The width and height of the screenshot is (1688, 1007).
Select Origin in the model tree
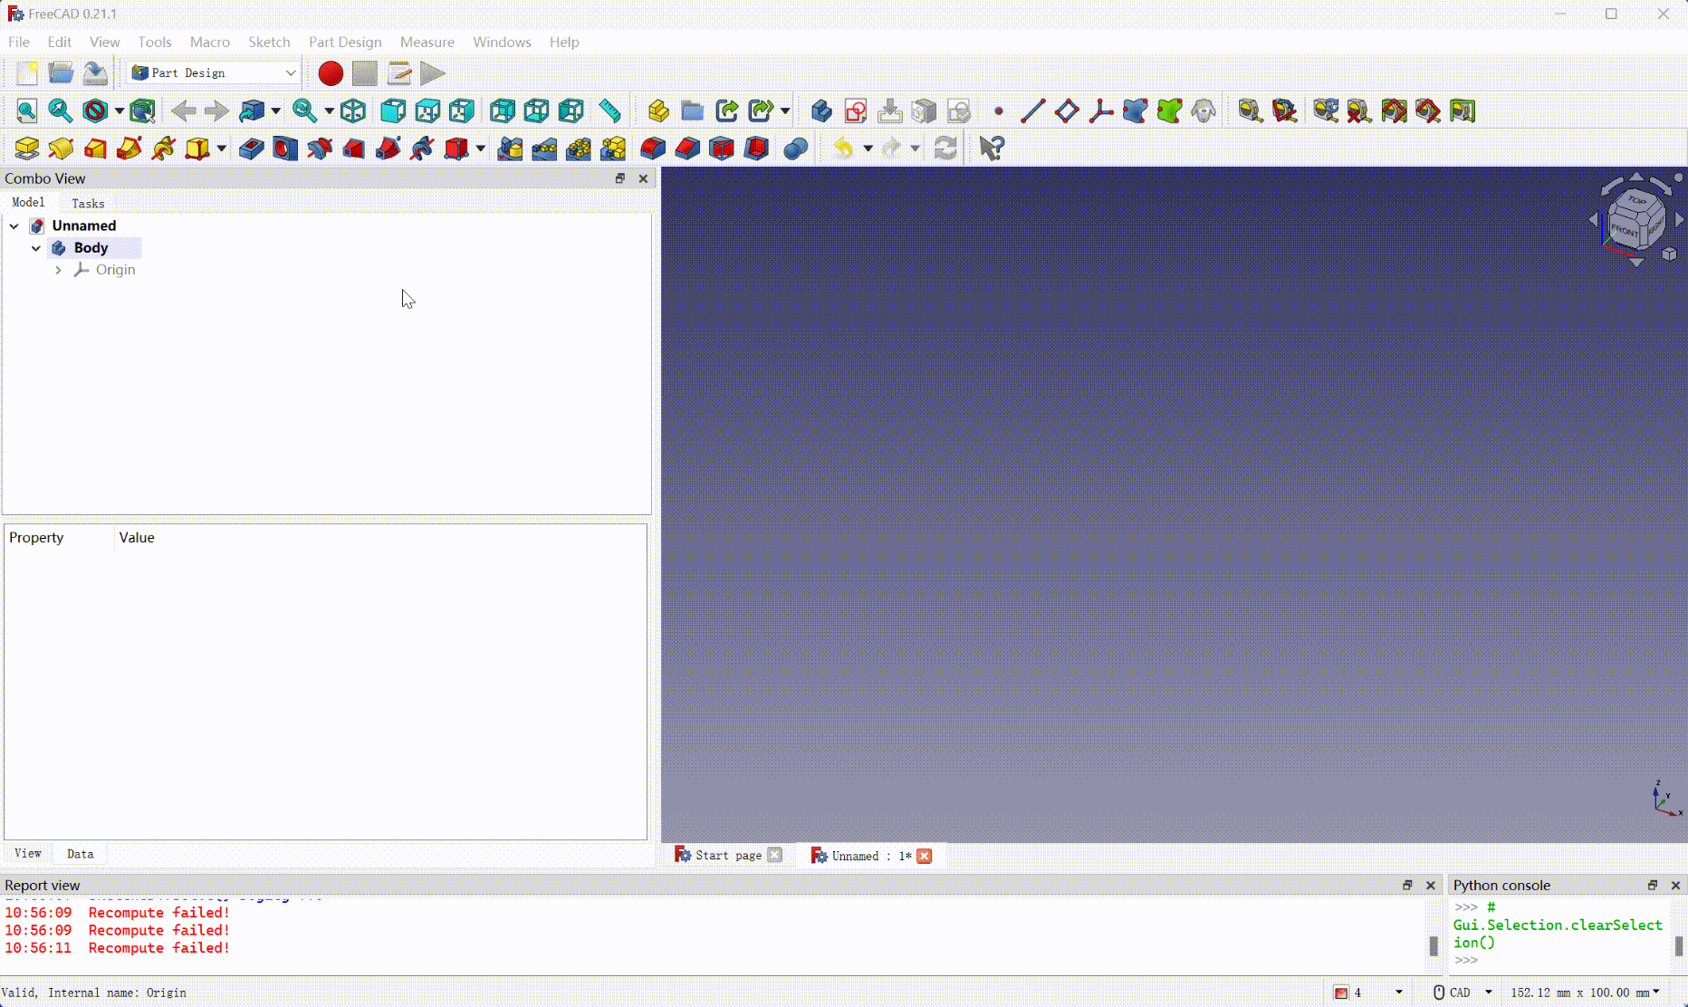[x=115, y=270]
